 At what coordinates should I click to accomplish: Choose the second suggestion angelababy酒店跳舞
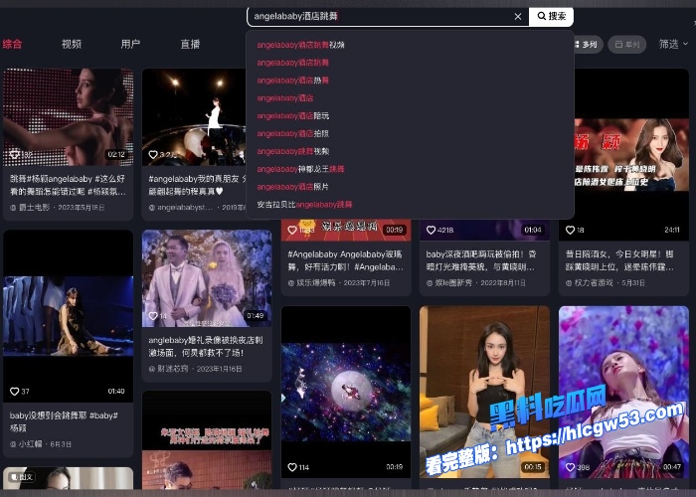coord(292,63)
